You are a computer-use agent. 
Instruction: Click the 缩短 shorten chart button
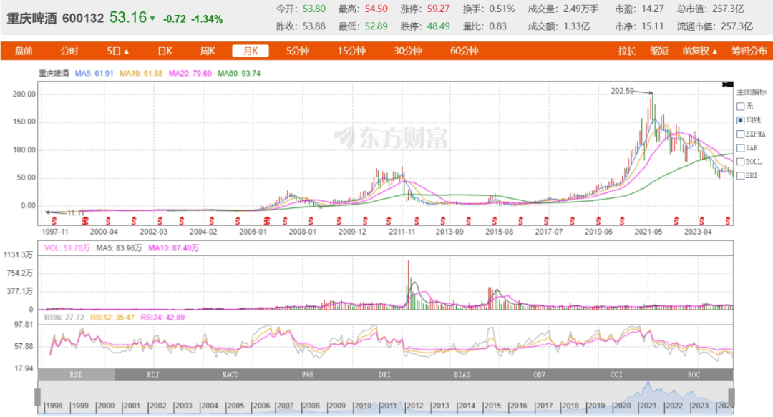click(x=659, y=51)
